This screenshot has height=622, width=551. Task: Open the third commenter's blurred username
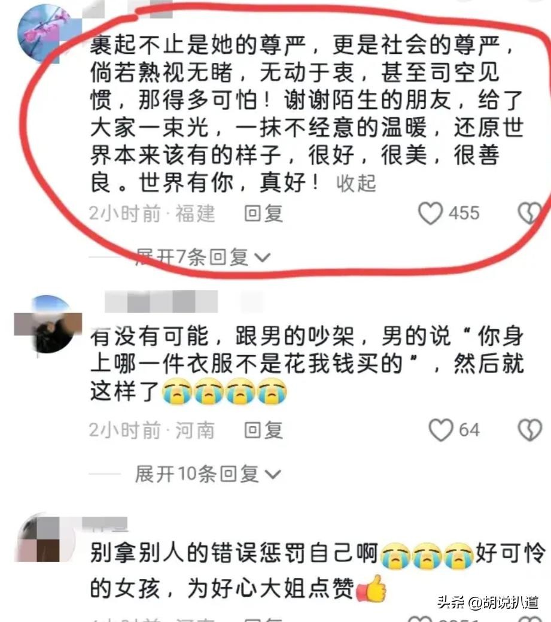tap(105, 524)
